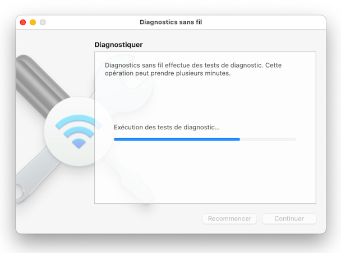
Task: Click the blue Wi-Fi signal icon
Action: [79, 132]
